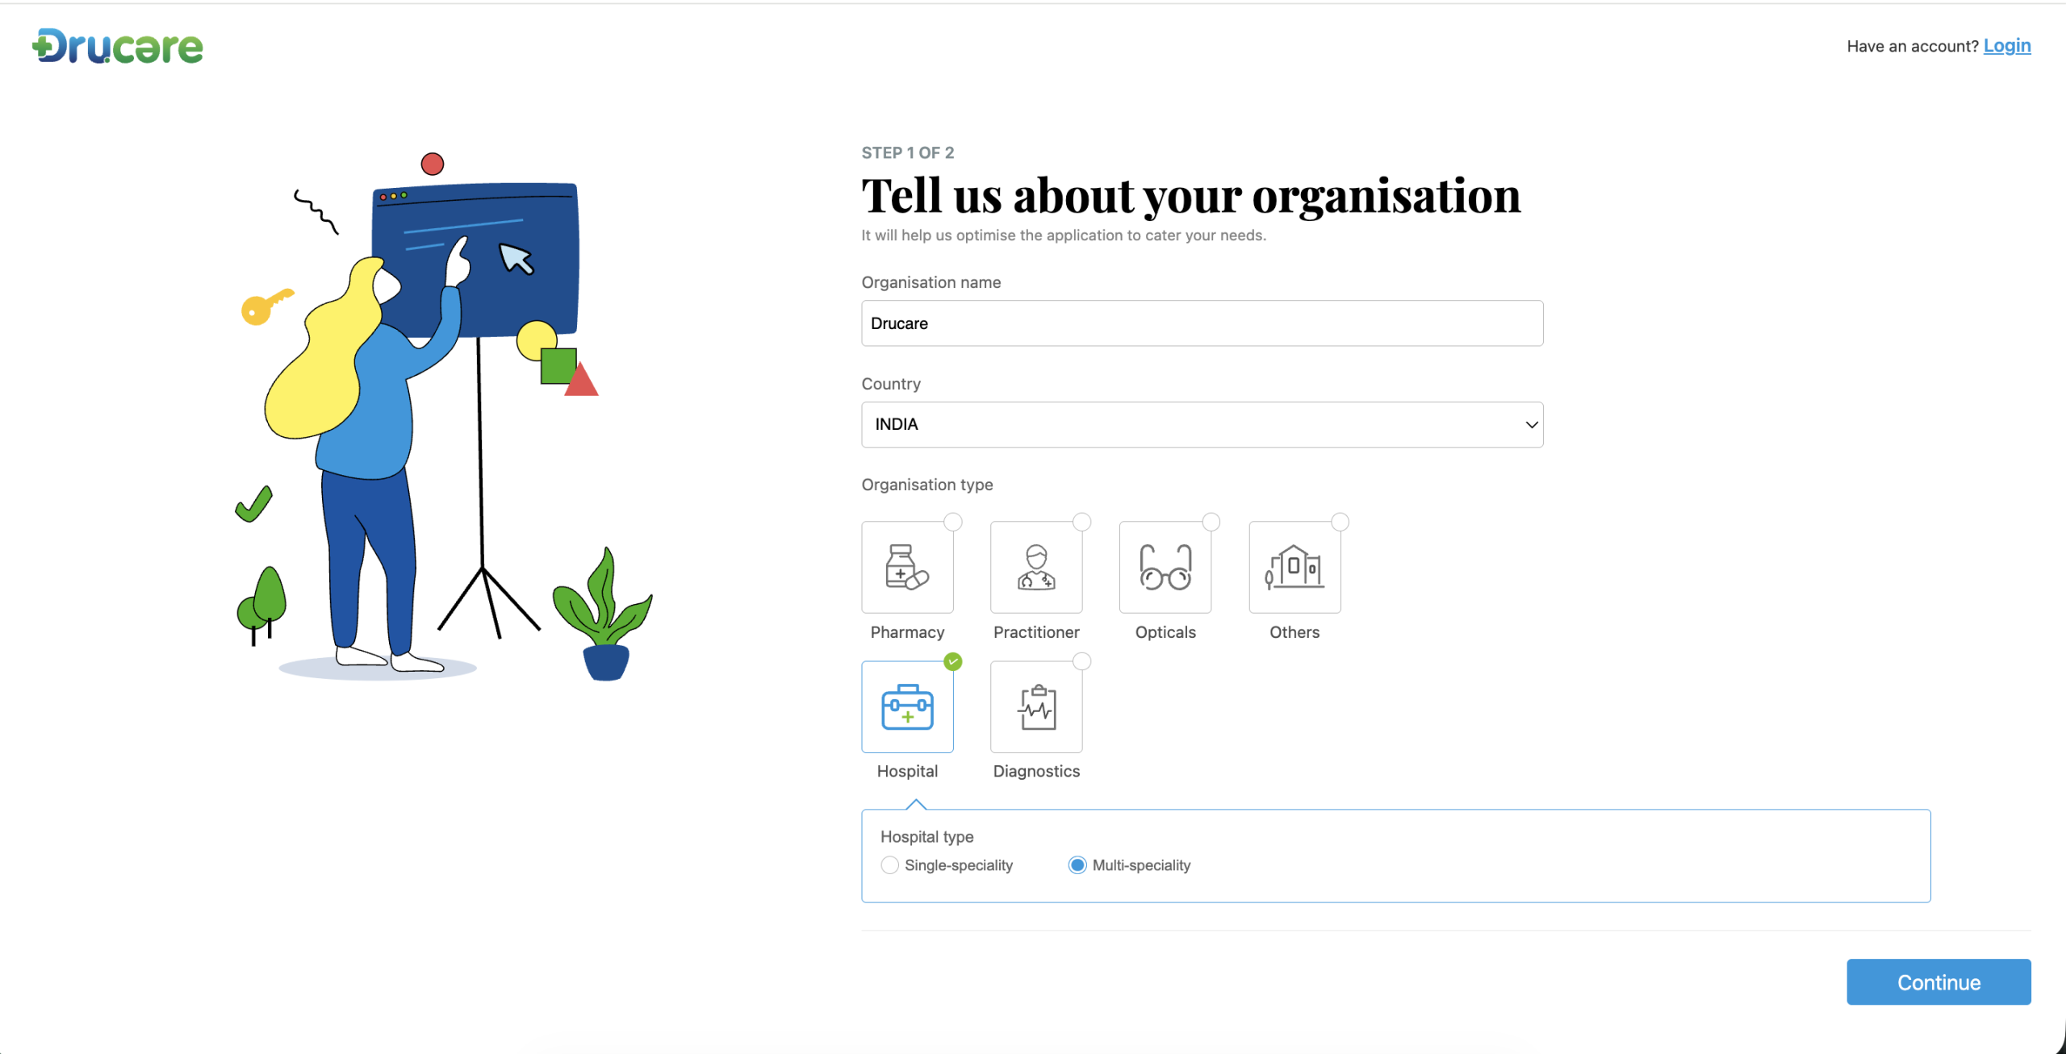Screen dimensions: 2066x1054
Task: Select the Others building icon
Action: click(x=1294, y=567)
